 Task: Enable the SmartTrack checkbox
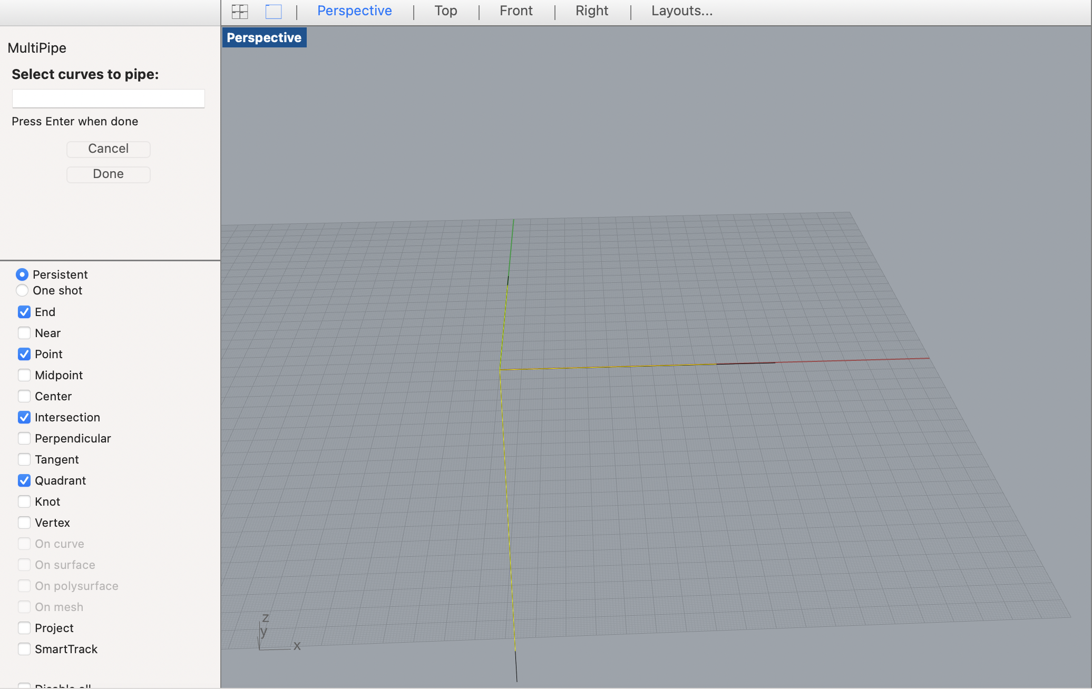pos(24,649)
